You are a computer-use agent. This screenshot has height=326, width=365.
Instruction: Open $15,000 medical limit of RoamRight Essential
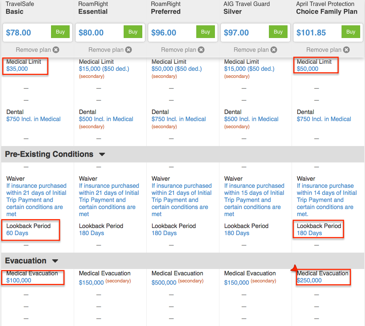pyautogui.click(x=104, y=69)
